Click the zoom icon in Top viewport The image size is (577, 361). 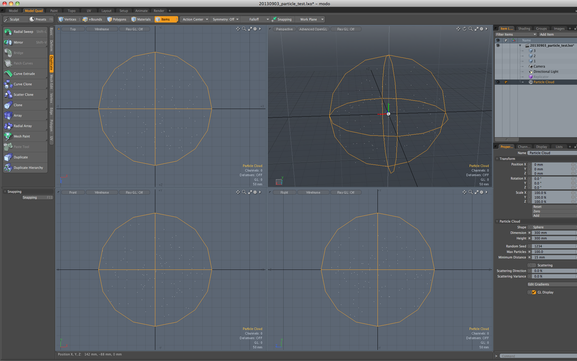(x=244, y=29)
